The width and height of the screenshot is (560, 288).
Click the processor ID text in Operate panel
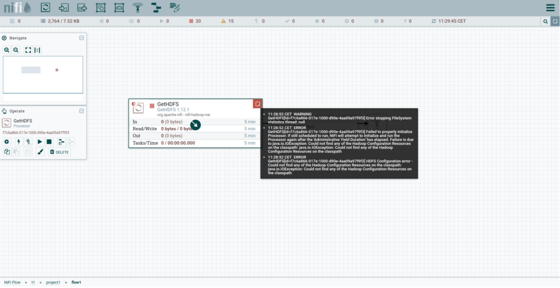click(36, 132)
